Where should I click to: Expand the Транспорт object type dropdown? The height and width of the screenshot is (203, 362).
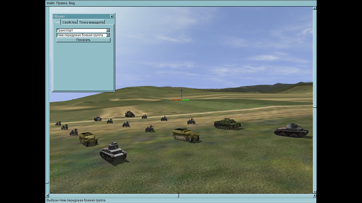[x=108, y=30]
